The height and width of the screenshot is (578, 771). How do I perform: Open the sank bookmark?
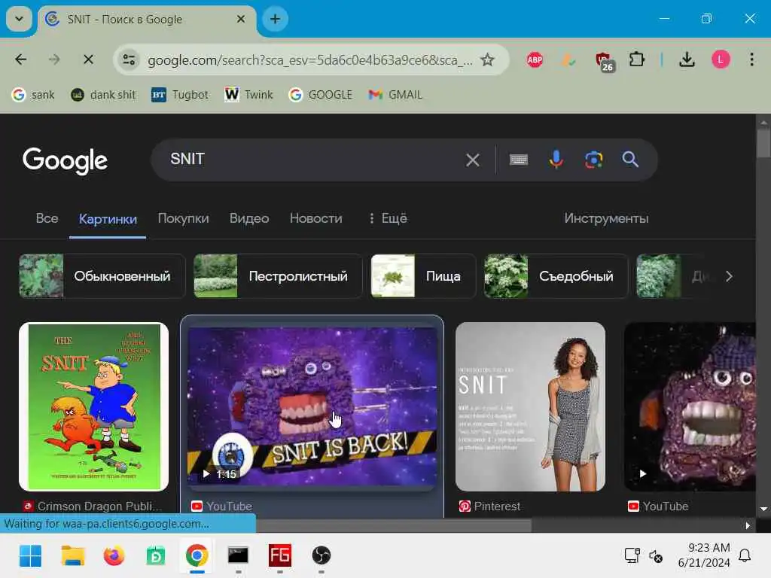(33, 94)
